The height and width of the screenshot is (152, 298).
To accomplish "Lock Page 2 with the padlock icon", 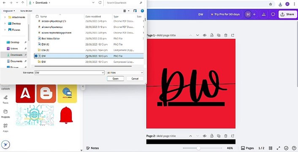I will (x=211, y=136).
